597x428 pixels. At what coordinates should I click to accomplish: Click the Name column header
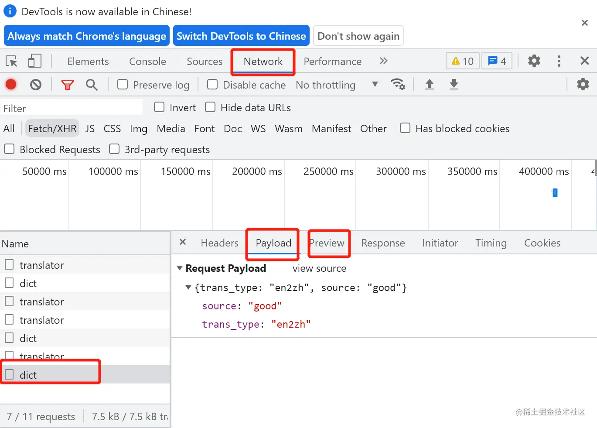(x=85, y=243)
